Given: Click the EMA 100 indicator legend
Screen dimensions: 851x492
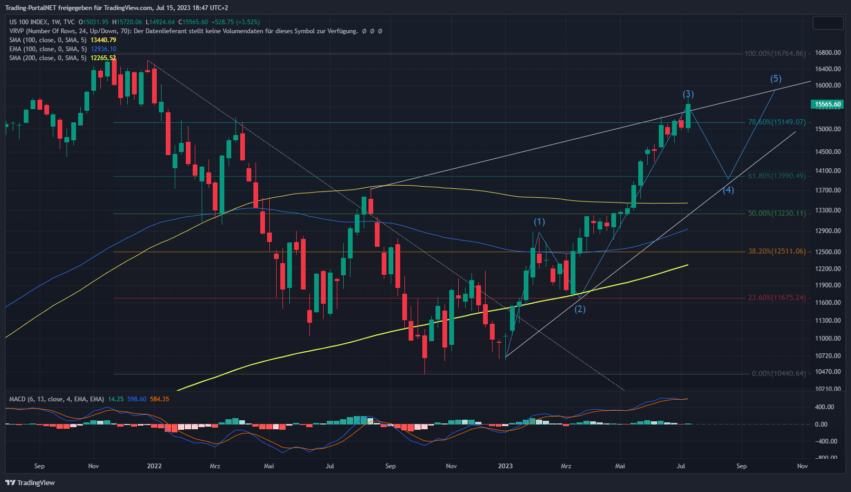Looking at the screenshot, I should point(48,49).
